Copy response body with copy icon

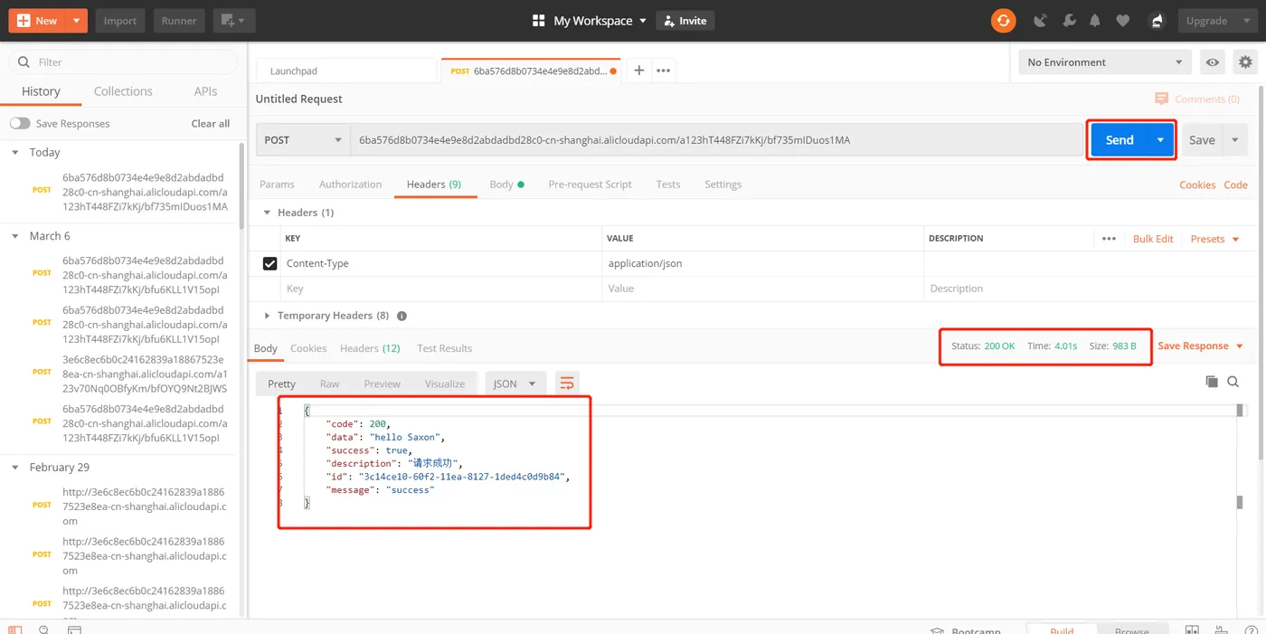point(1212,383)
